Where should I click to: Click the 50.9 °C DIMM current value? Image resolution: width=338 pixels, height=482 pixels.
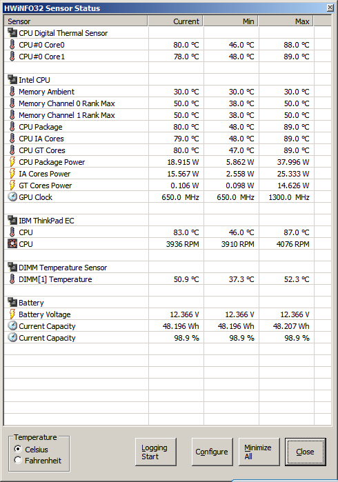(186, 279)
